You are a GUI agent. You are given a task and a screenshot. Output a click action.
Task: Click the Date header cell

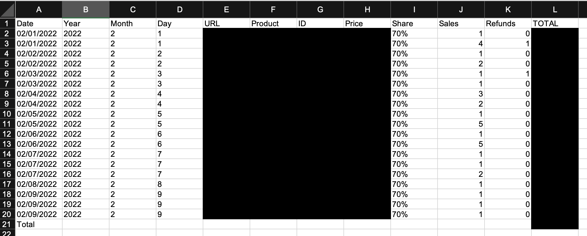coord(39,23)
